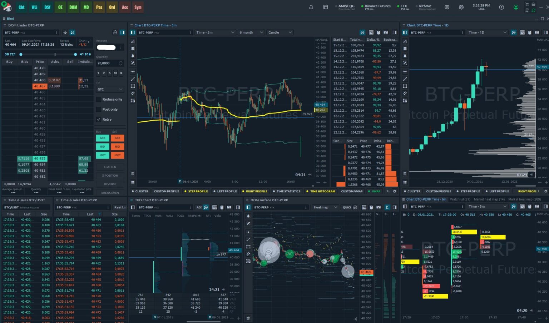The image size is (549, 323).
Task: Toggle LEFT PROFILE in 5m chart
Action: coord(225,191)
